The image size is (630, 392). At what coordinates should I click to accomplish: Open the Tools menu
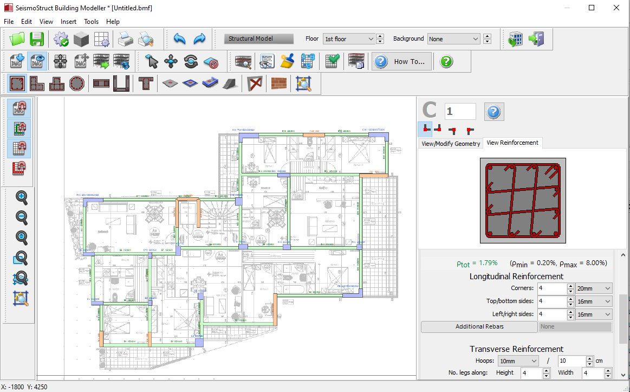(91, 22)
